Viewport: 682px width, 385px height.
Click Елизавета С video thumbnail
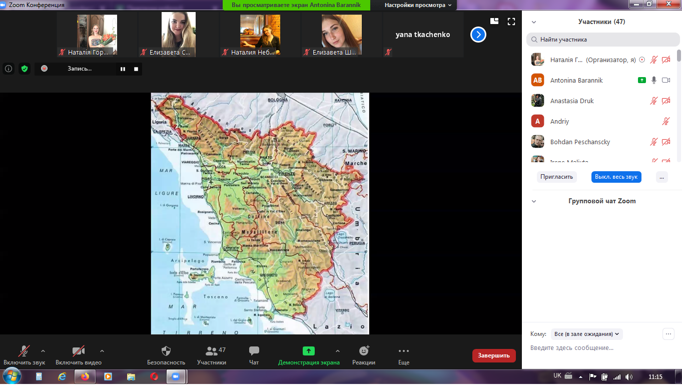click(179, 35)
